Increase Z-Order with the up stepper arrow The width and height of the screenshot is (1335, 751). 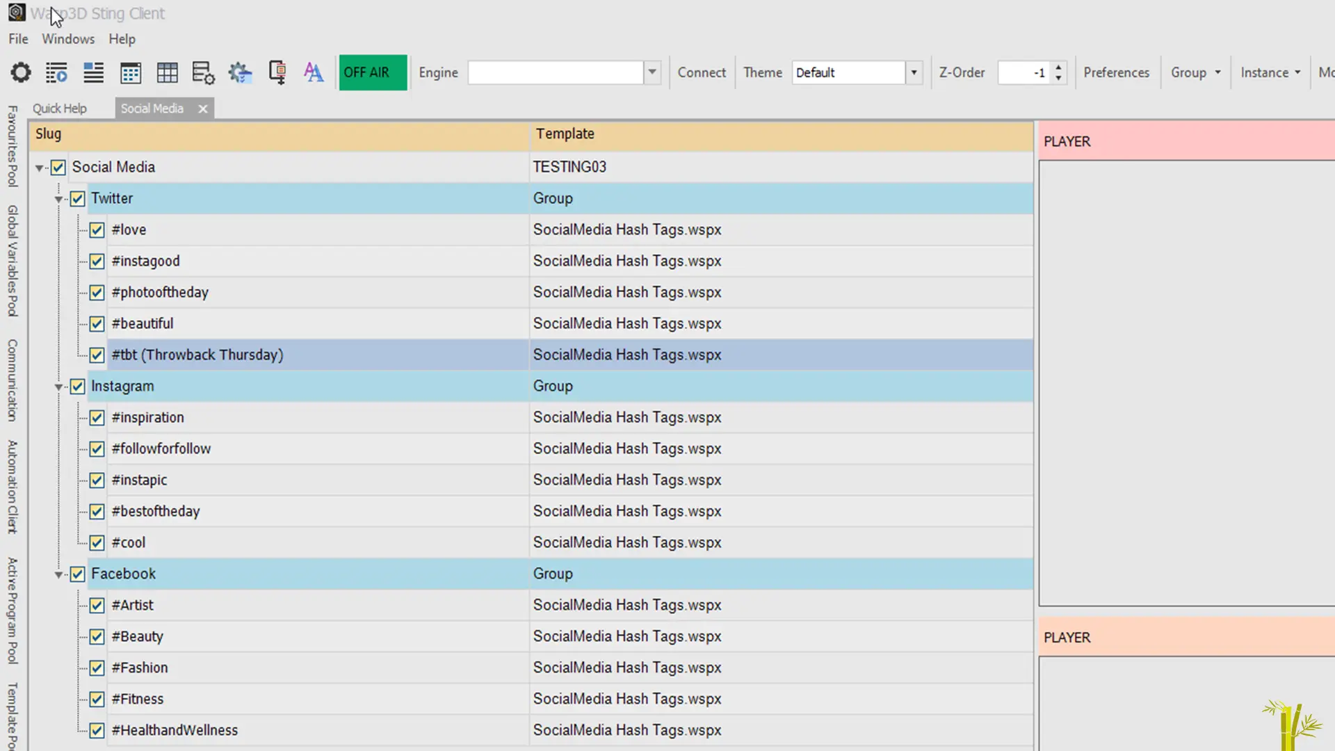(x=1058, y=67)
